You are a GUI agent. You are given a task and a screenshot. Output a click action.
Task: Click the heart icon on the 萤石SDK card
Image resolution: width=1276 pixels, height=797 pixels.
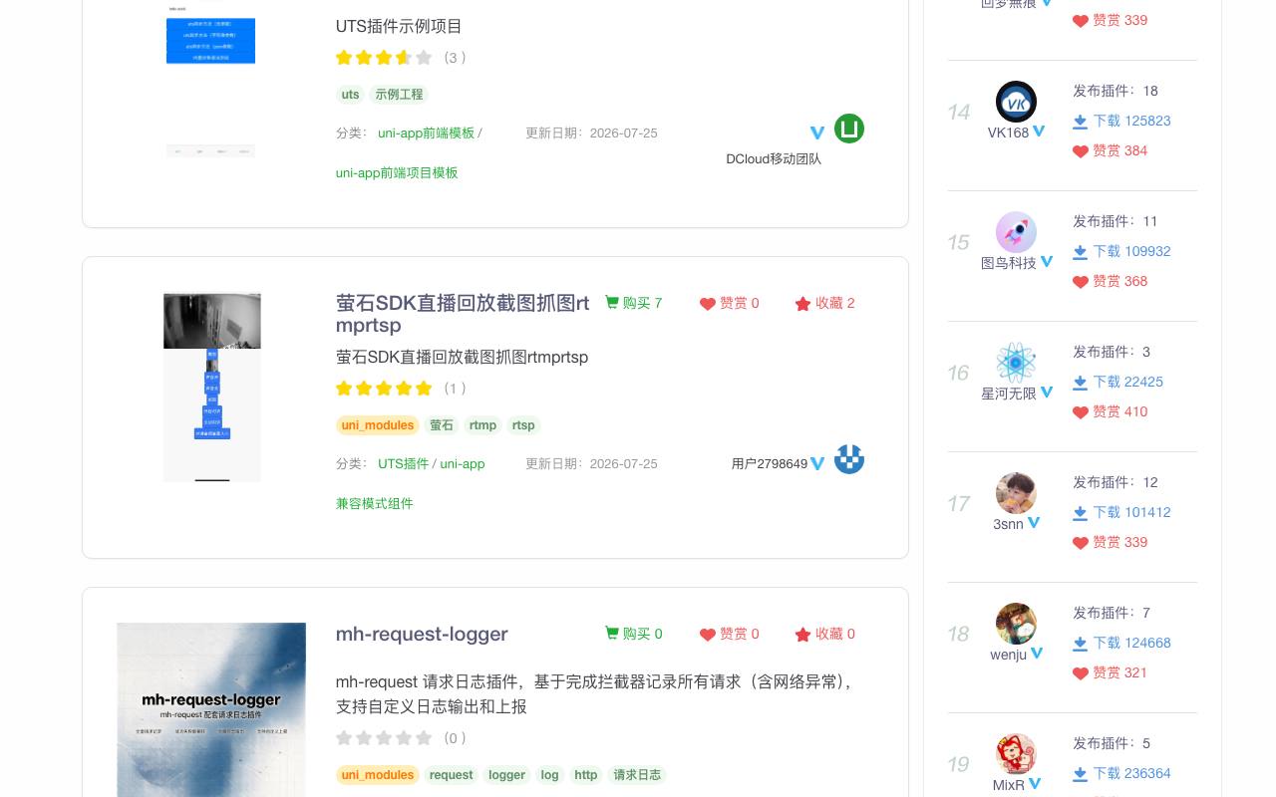click(x=708, y=304)
